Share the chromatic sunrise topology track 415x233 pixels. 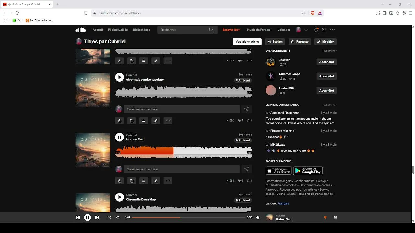pos(120,121)
